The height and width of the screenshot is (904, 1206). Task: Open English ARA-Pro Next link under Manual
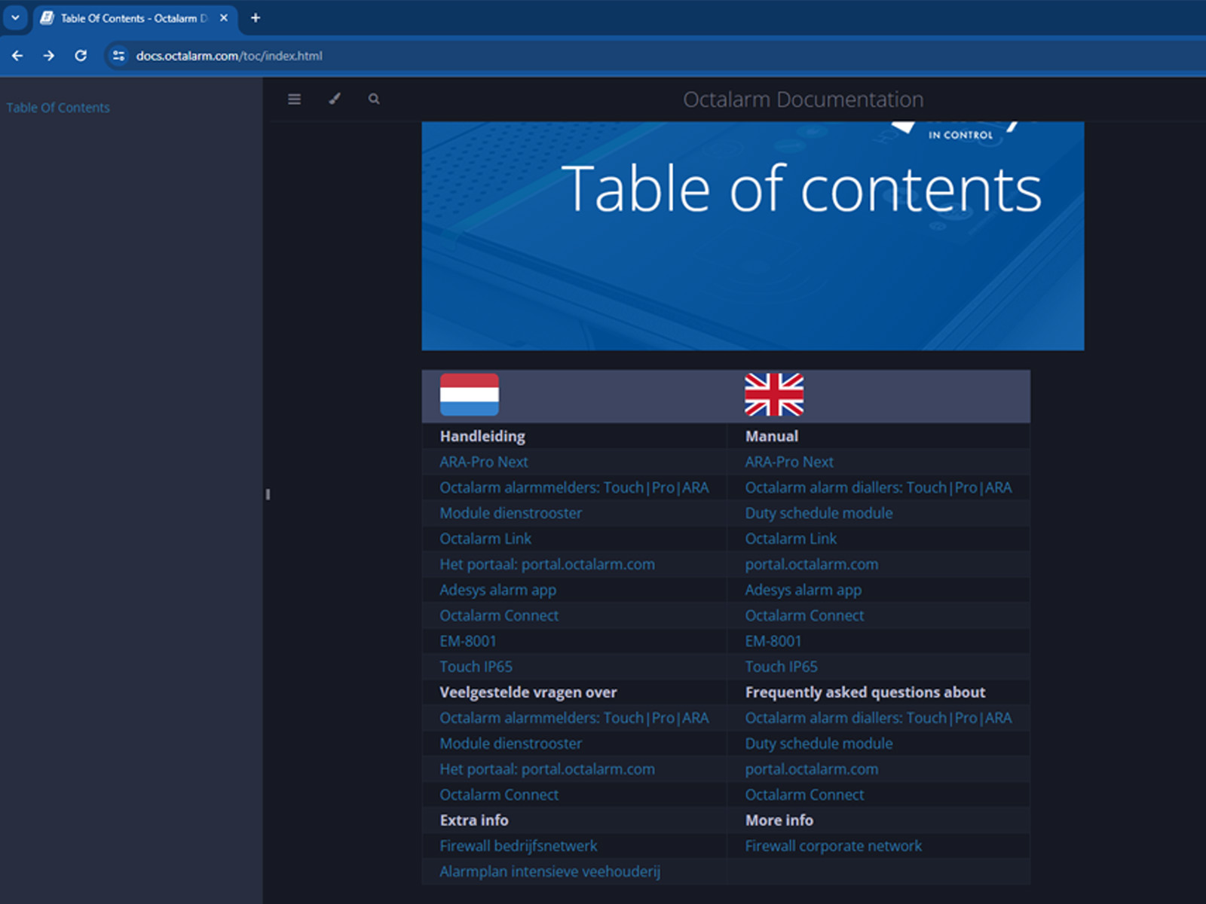(789, 462)
